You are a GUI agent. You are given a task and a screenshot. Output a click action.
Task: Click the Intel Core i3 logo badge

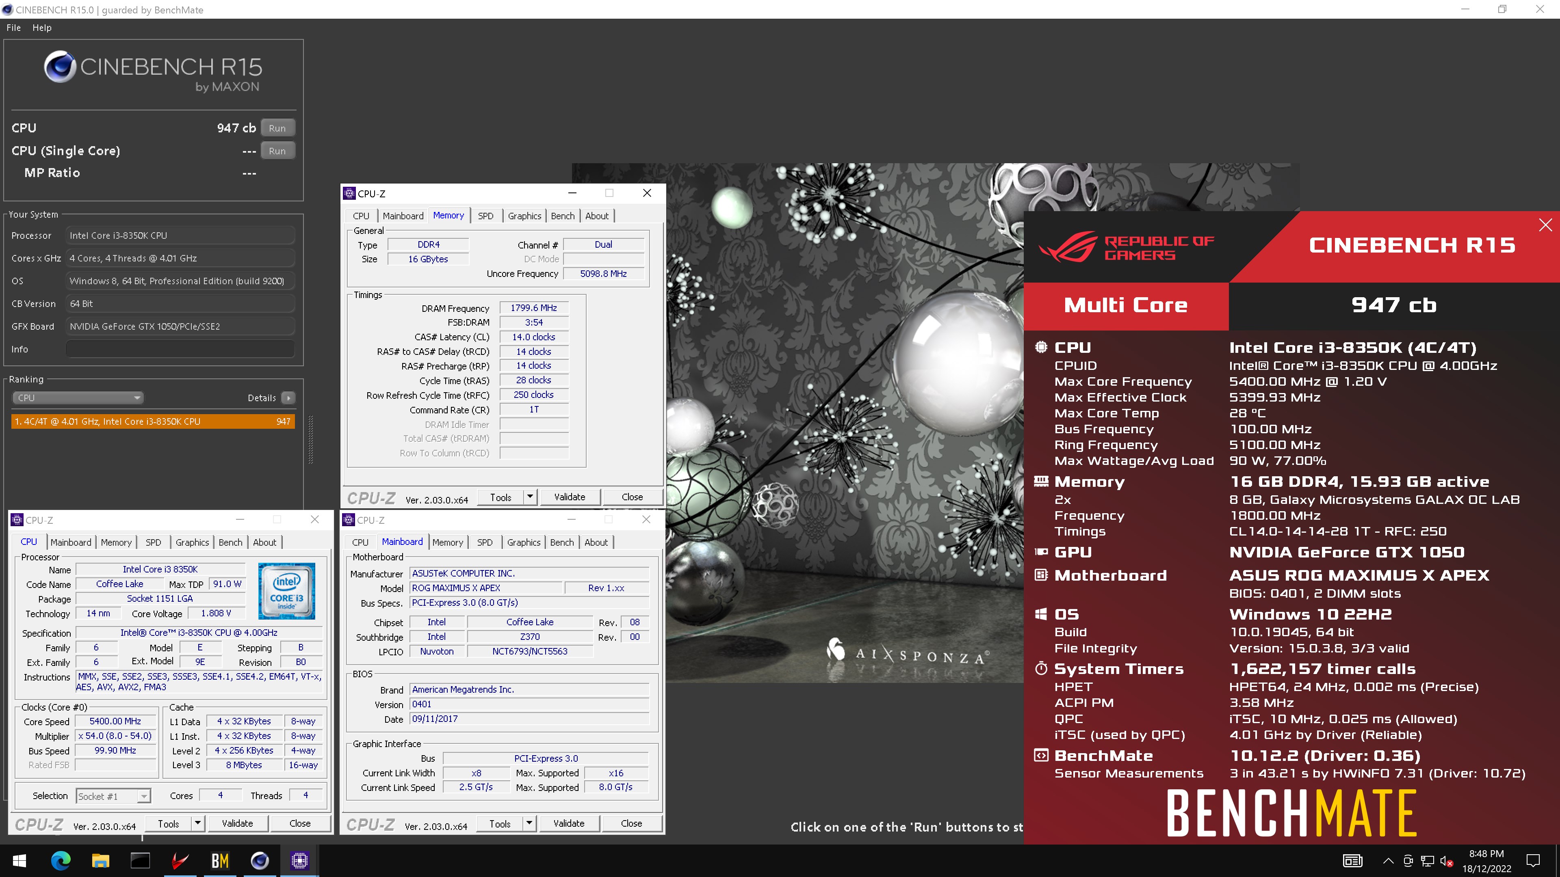[x=286, y=591]
